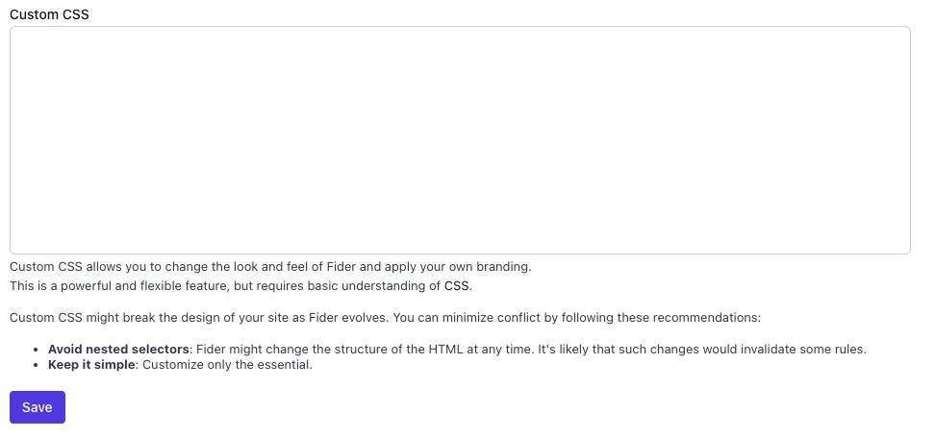Click the Save button
This screenshot has width=936, height=437.
click(x=37, y=407)
